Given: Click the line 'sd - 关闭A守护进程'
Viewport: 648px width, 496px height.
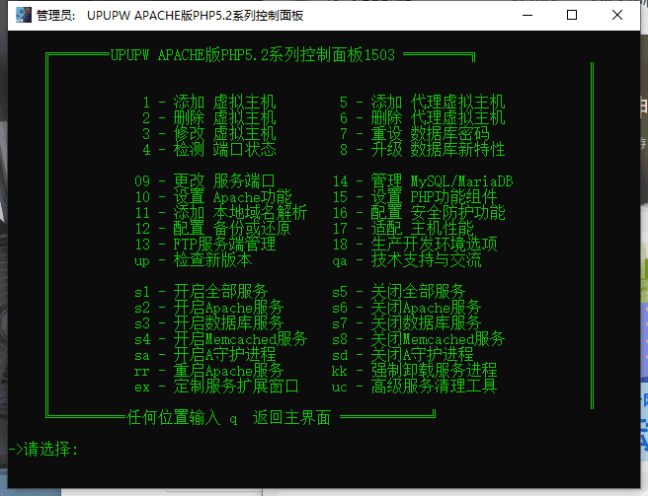Looking at the screenshot, I should [x=403, y=354].
